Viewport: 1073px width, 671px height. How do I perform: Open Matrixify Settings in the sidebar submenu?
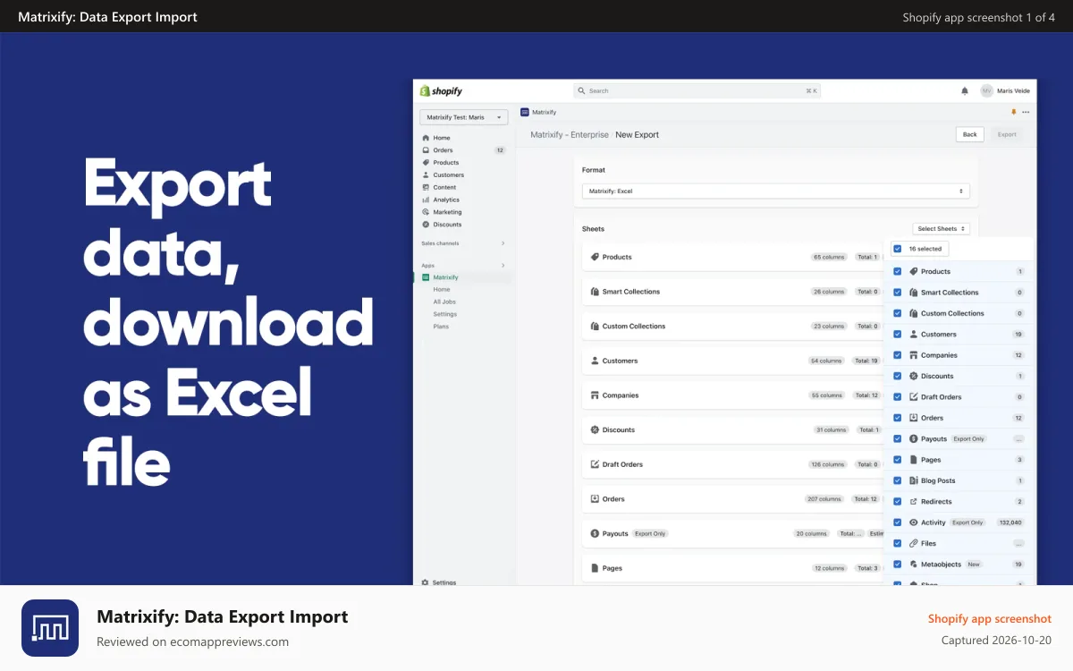click(445, 314)
